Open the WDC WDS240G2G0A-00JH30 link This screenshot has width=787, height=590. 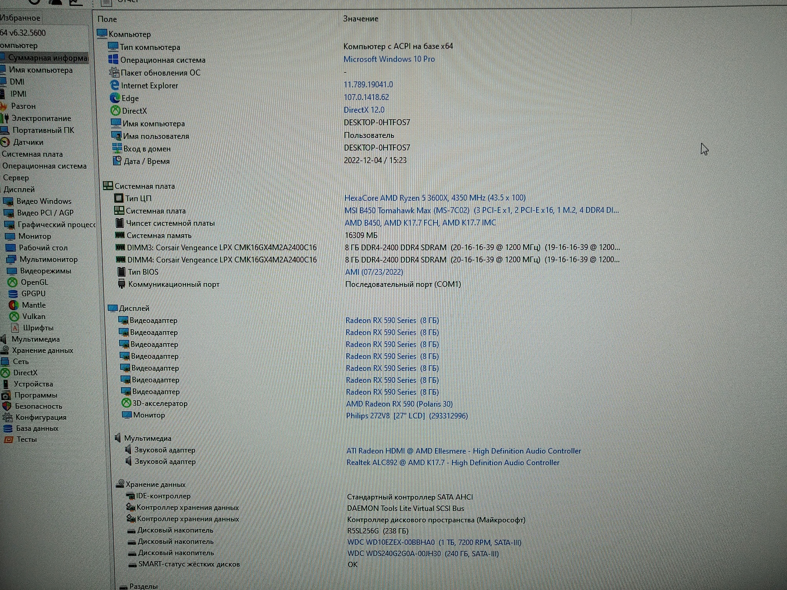click(x=423, y=554)
